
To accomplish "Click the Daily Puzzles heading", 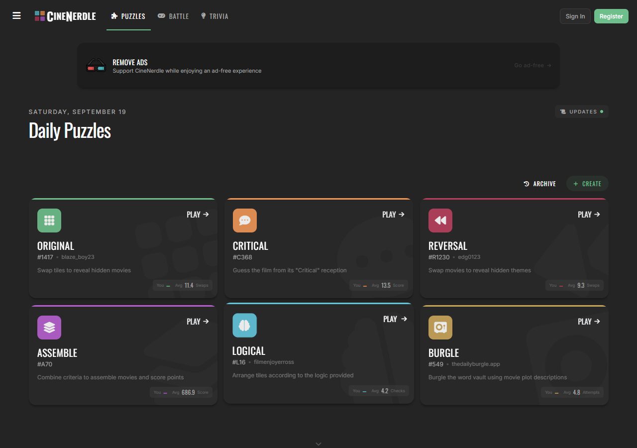I will pyautogui.click(x=70, y=130).
